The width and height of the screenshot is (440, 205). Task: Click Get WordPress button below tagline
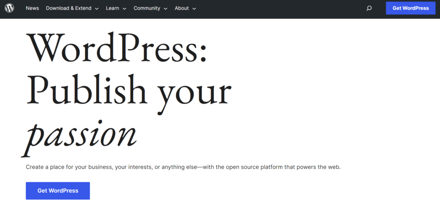pyautogui.click(x=58, y=191)
